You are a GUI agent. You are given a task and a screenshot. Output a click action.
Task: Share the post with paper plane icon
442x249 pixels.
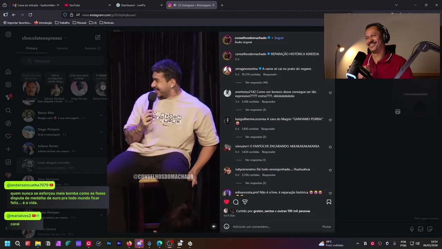tap(245, 202)
